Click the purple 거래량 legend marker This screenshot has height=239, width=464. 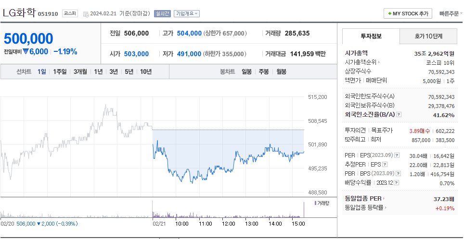(x=315, y=203)
